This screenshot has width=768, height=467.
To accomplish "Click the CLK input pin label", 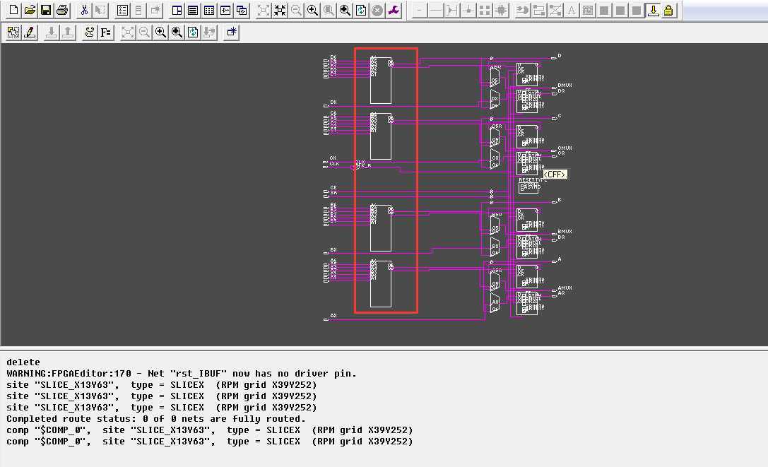I will tap(334, 164).
